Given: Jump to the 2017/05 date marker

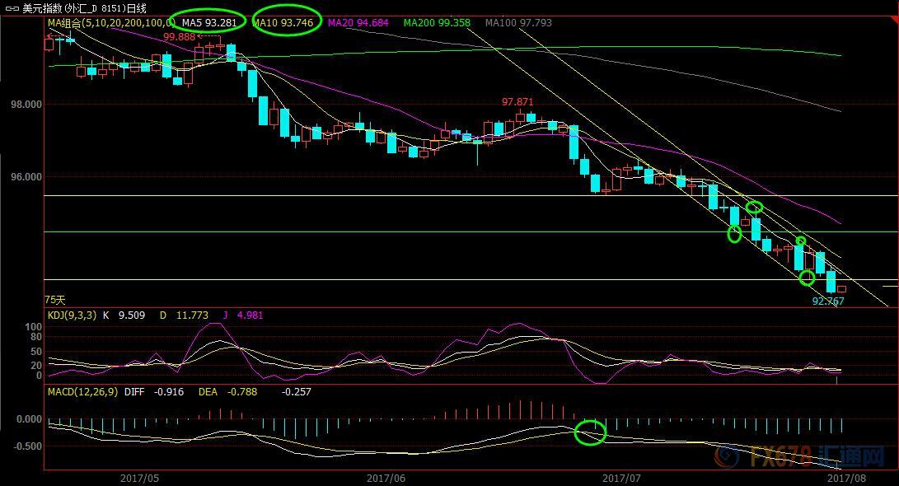Looking at the screenshot, I should tap(139, 478).
